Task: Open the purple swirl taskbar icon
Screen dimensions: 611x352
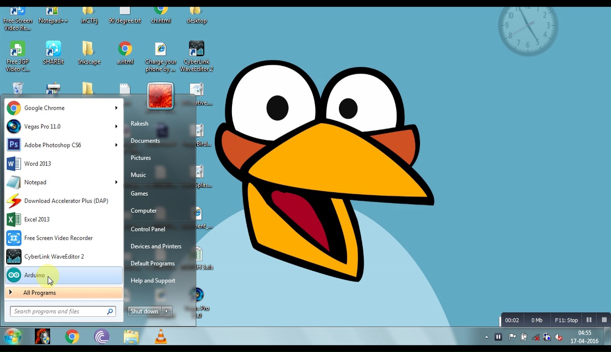Action: (x=102, y=337)
